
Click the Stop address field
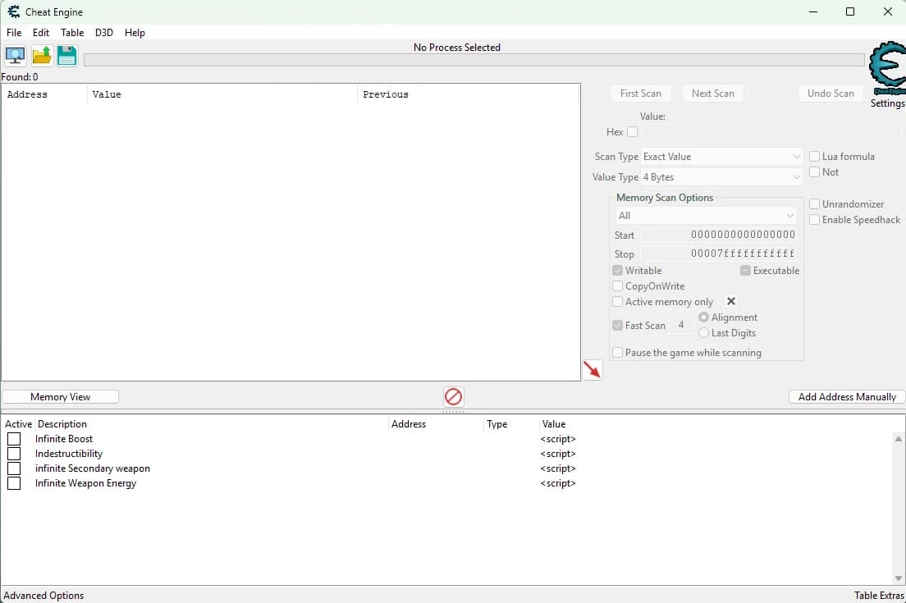coord(720,254)
